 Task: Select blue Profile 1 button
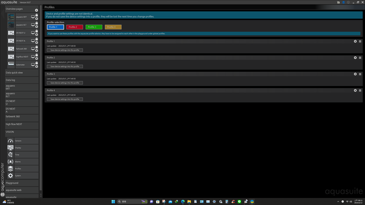point(55,27)
